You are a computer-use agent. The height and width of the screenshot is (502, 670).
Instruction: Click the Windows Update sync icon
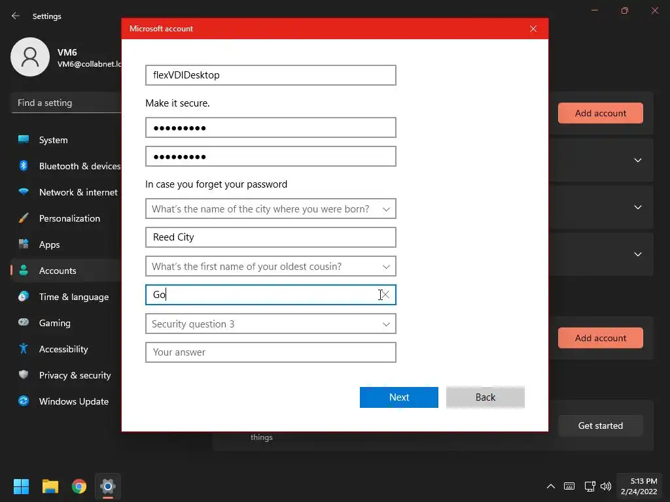coord(24,401)
